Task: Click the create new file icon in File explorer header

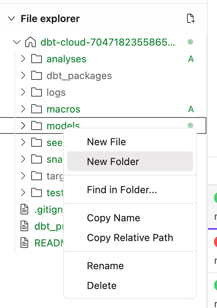Action: (191, 19)
